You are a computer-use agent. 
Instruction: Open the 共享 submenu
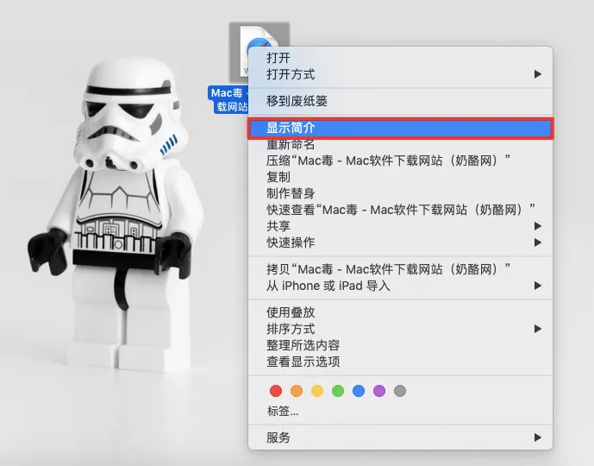click(400, 226)
